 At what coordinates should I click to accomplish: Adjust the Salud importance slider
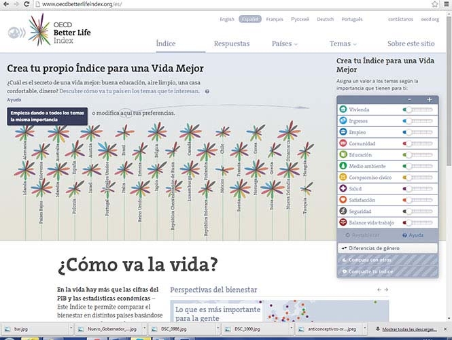click(x=418, y=188)
